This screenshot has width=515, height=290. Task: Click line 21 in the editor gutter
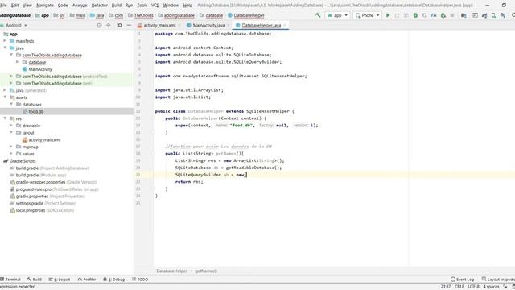point(138,175)
